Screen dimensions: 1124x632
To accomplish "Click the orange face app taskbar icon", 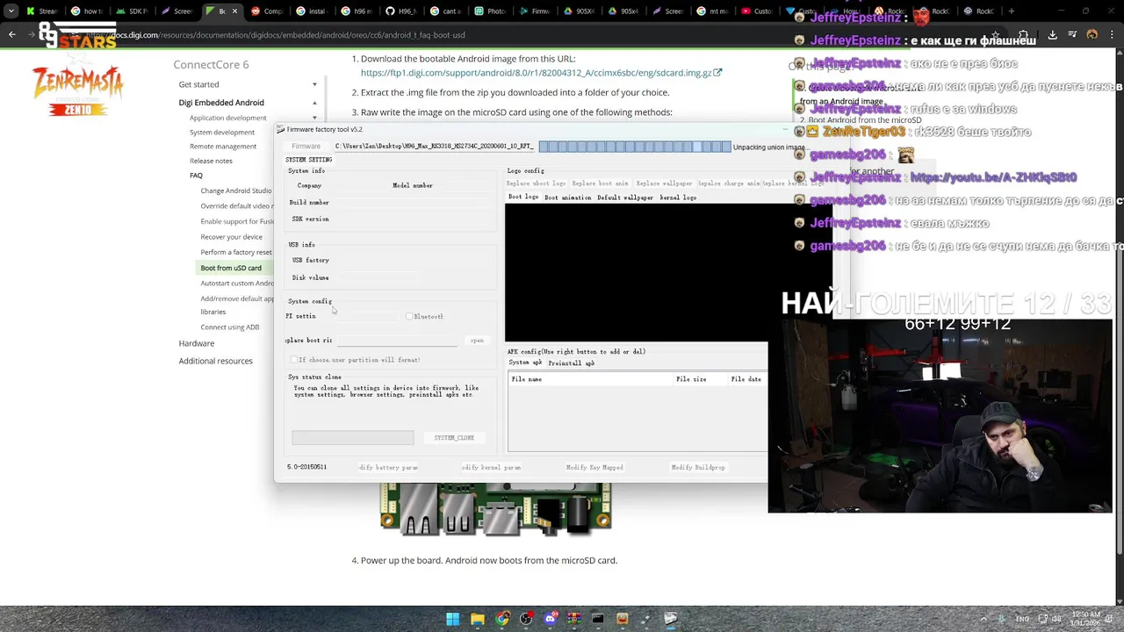I will coord(622,619).
